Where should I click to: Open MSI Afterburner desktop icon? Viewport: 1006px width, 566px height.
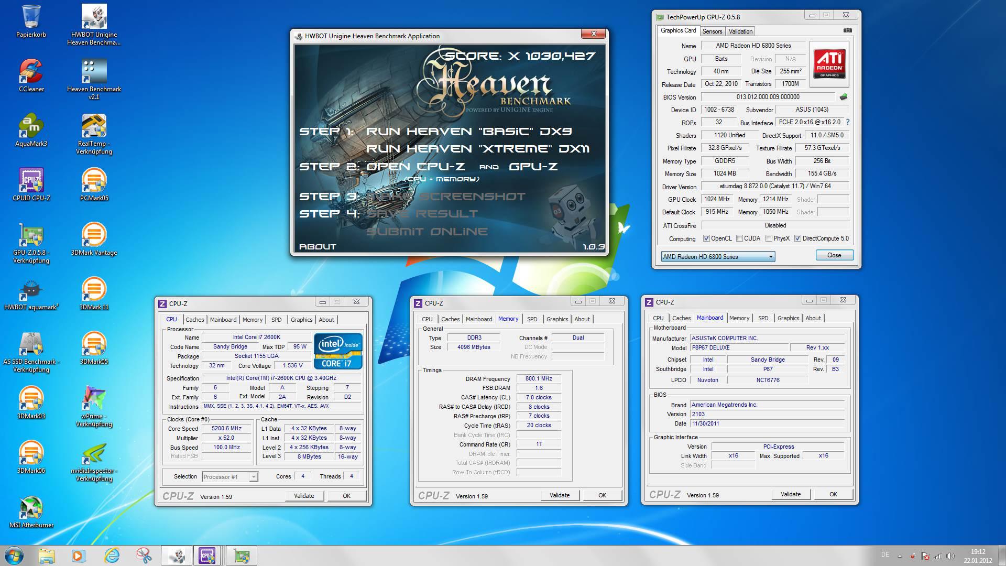(x=31, y=511)
